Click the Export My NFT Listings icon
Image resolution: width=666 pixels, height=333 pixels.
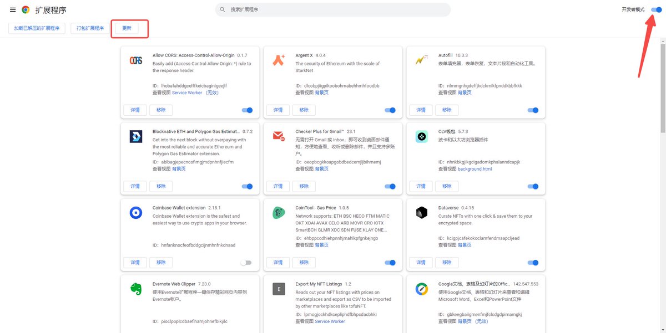coord(279,289)
